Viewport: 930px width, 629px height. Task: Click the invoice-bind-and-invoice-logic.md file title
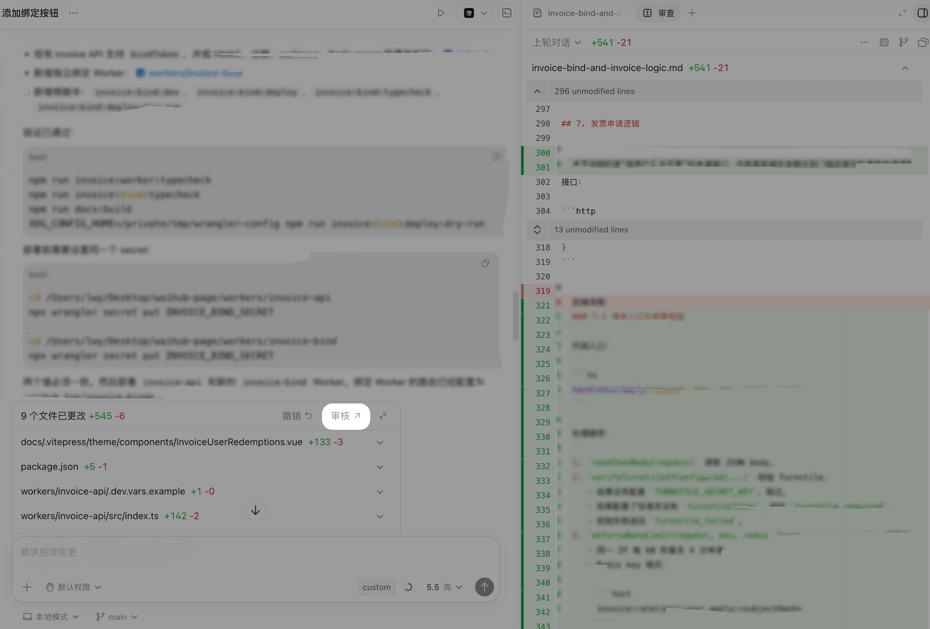(607, 68)
